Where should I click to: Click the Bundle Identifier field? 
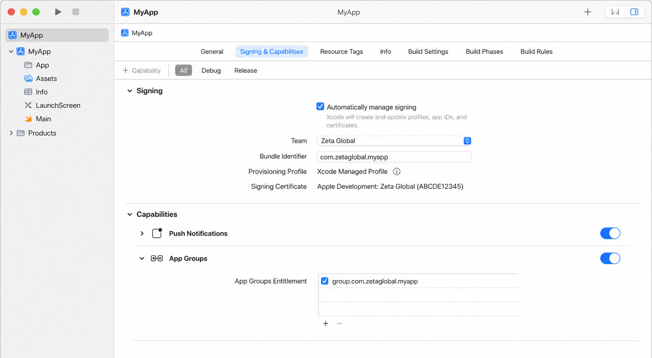point(394,157)
